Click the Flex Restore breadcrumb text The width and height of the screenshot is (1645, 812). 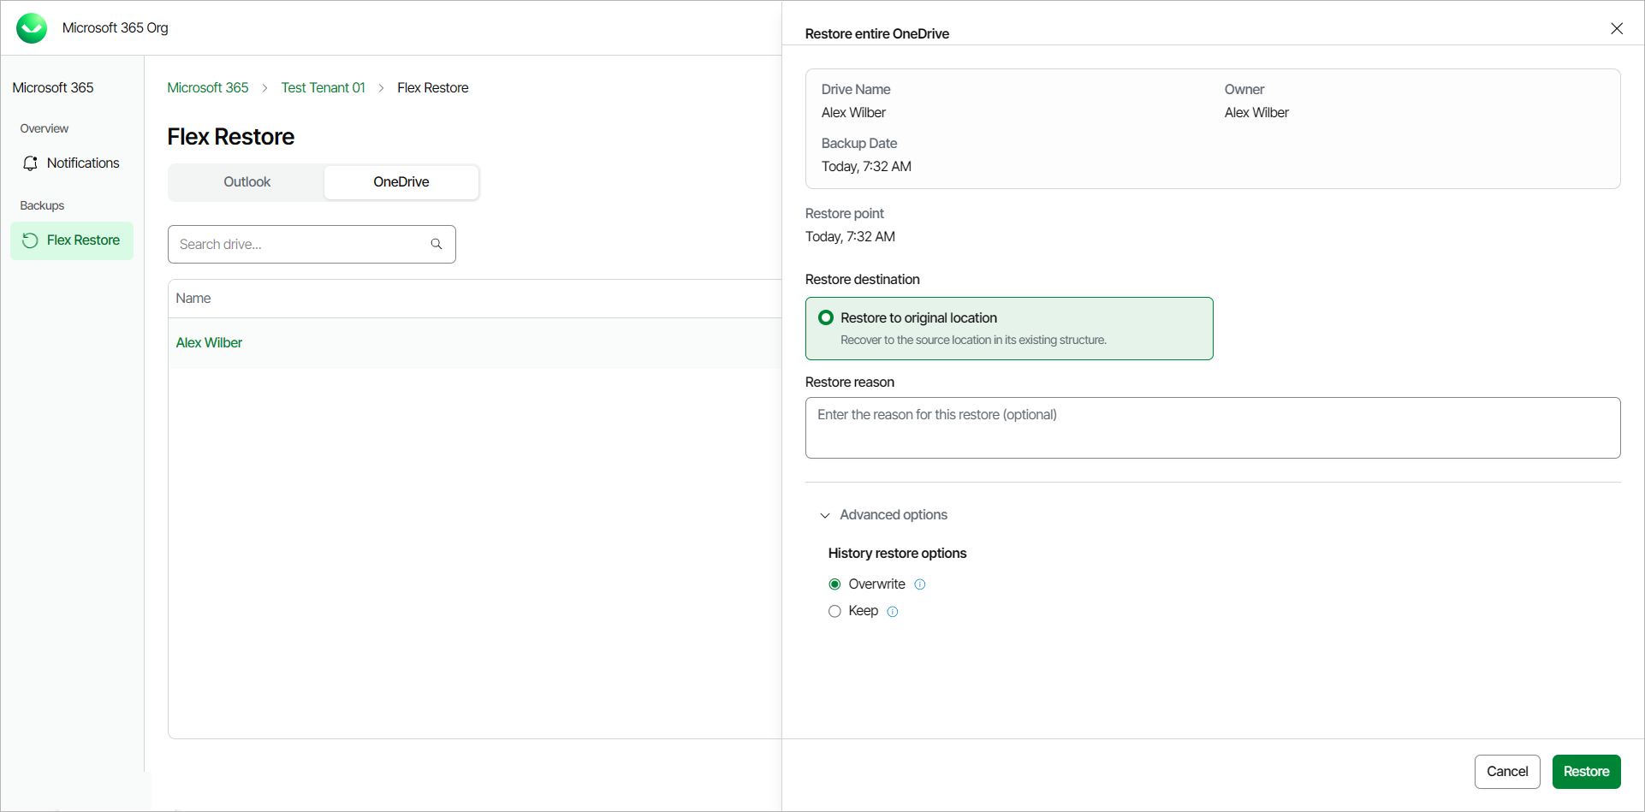[x=433, y=87]
